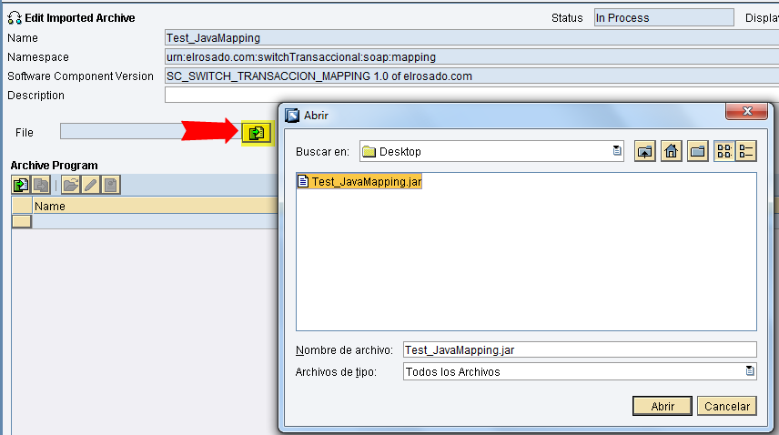Switch Abrir dialog to list view
The width and height of the screenshot is (779, 435).
724,151
